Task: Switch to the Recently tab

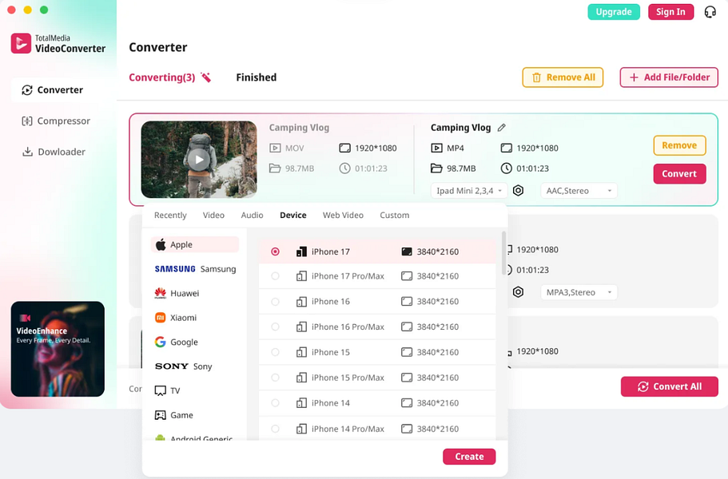Action: (x=170, y=216)
